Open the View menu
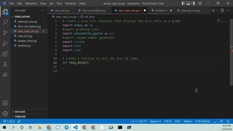Screen dimensions: 233x131 pos(43,3)
